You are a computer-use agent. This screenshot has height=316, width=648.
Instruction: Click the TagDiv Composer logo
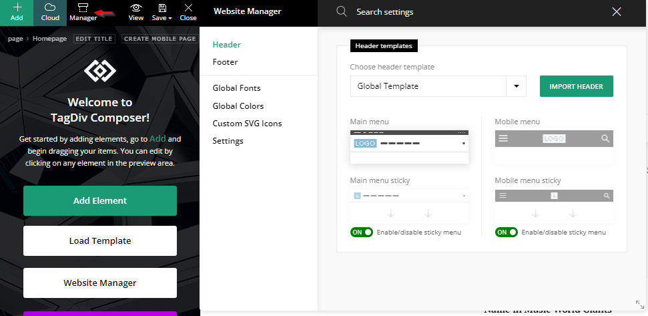[100, 71]
